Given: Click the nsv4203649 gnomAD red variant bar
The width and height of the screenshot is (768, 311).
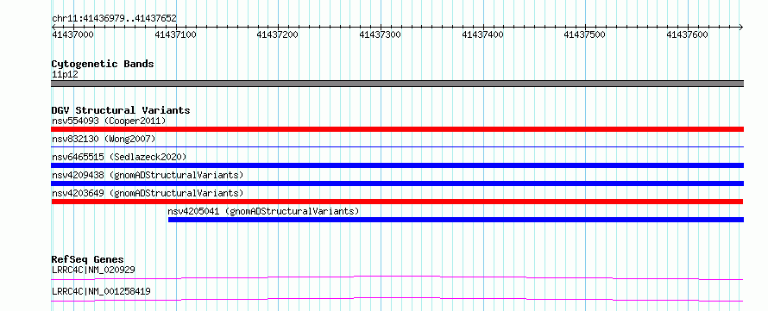Looking at the screenshot, I should [397, 202].
